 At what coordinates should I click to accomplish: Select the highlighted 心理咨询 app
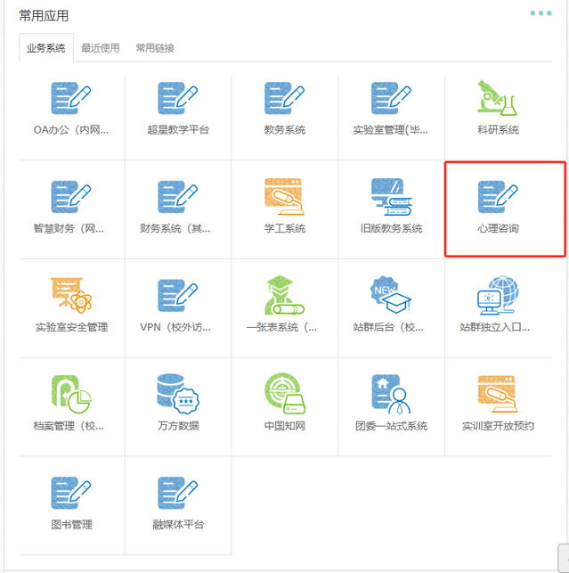point(505,209)
